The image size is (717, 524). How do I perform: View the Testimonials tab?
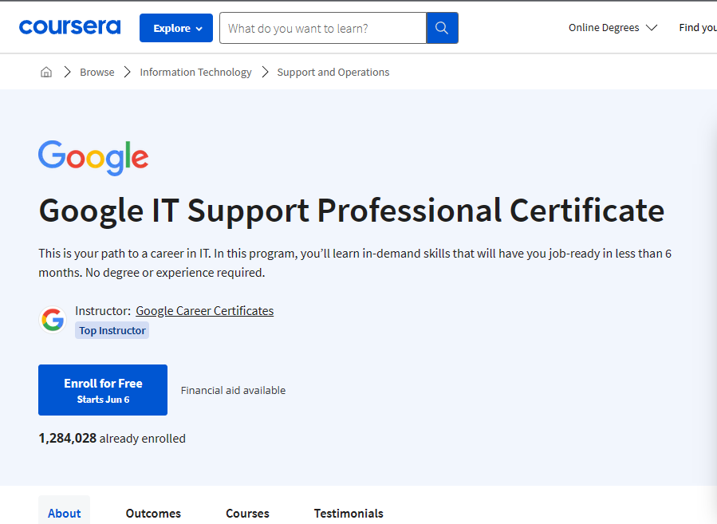[x=349, y=514]
